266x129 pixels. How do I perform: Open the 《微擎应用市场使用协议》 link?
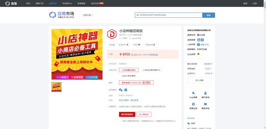[x=165, y=121]
